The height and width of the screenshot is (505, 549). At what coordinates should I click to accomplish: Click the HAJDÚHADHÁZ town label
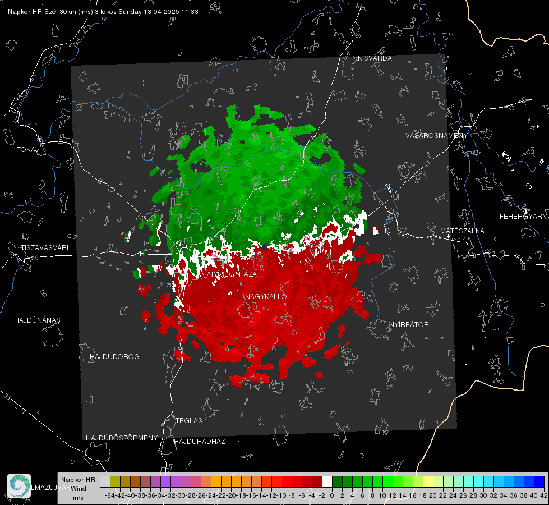pos(200,441)
